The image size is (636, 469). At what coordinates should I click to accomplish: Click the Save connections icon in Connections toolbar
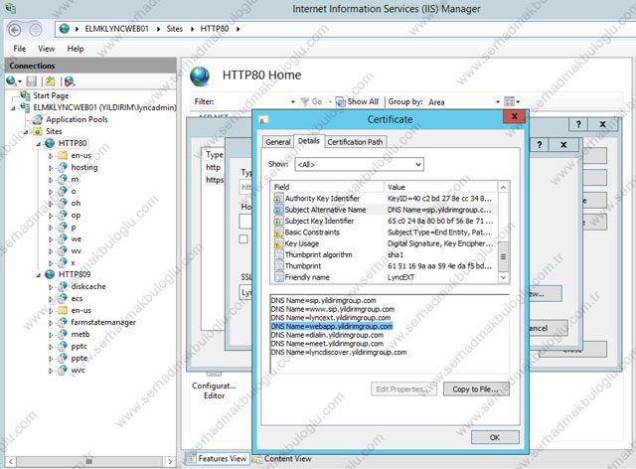(x=32, y=81)
